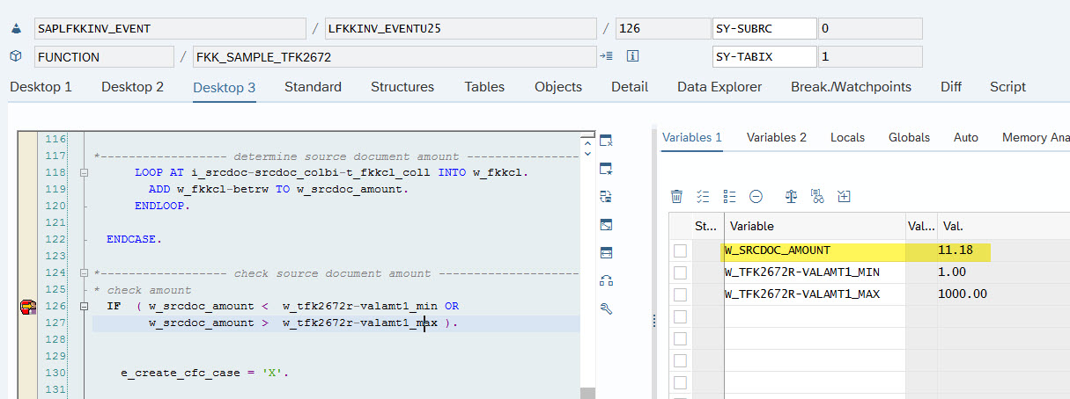Collapse the LOOP block at line 118

pos(85,172)
